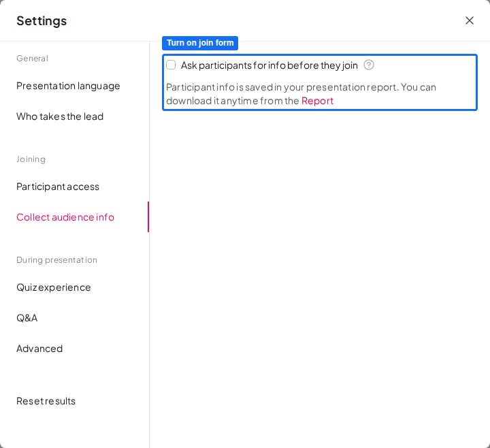
Task: Open help icon beside join info checkbox
Action: [x=369, y=65]
